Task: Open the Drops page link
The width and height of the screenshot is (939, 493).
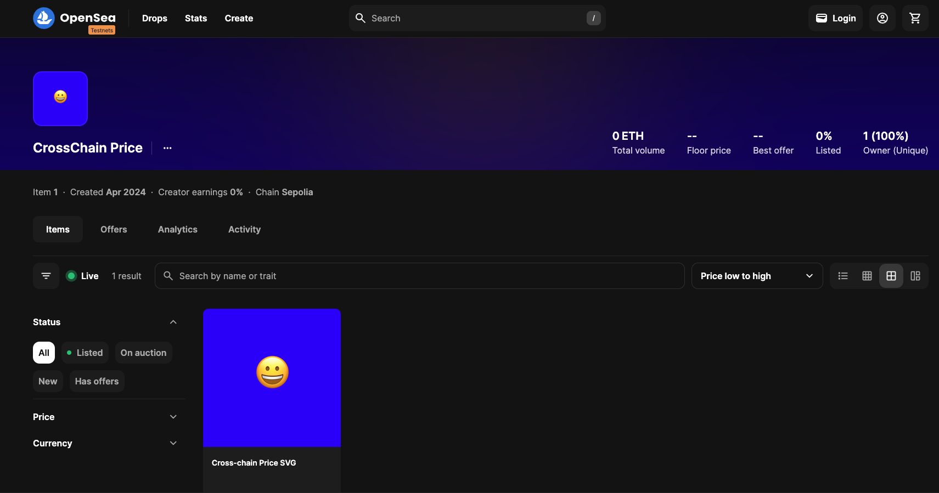Action: 154,18
